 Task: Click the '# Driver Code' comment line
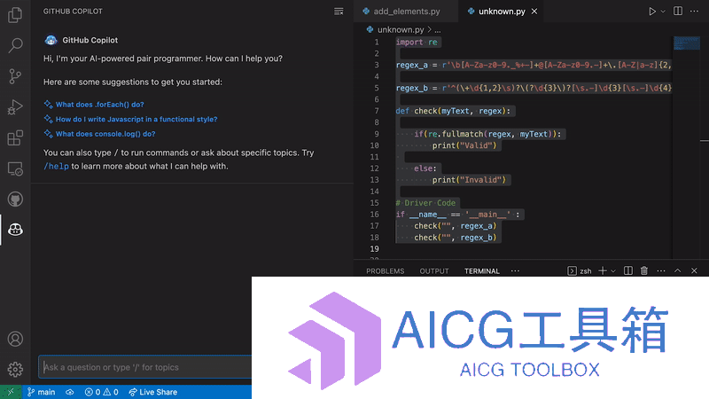(425, 203)
